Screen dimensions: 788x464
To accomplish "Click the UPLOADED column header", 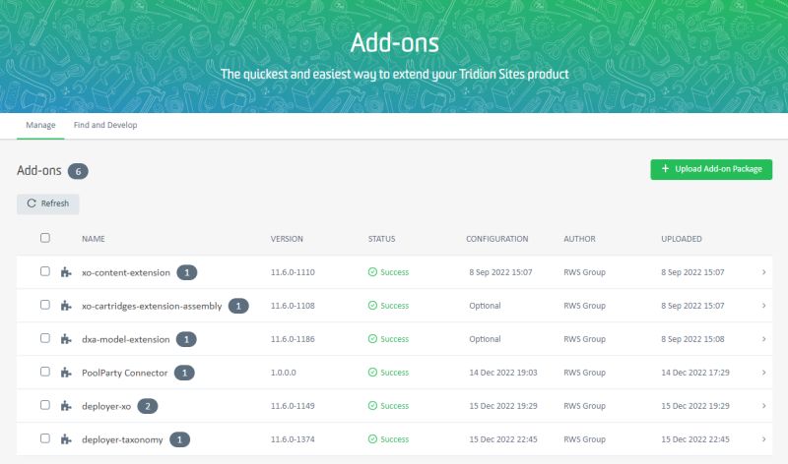I will 682,239.
